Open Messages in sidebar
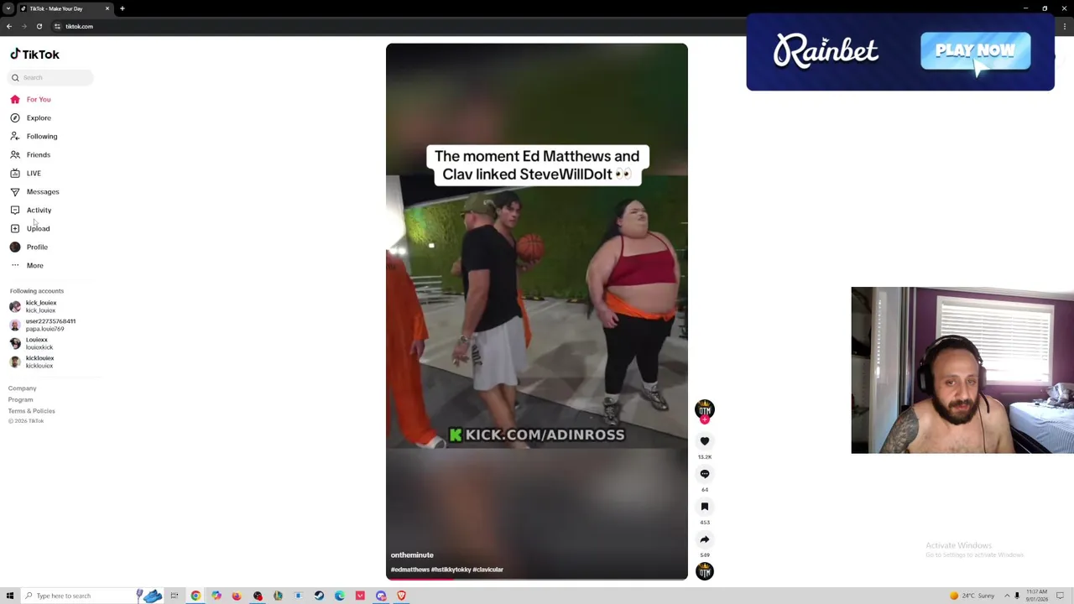This screenshot has width=1074, height=604. coord(34,191)
